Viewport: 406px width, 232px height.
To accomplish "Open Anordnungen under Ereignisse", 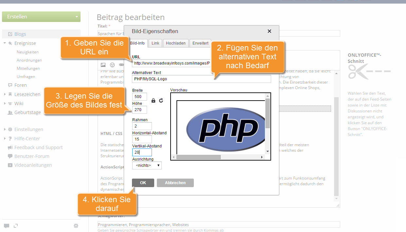I will [x=29, y=60].
